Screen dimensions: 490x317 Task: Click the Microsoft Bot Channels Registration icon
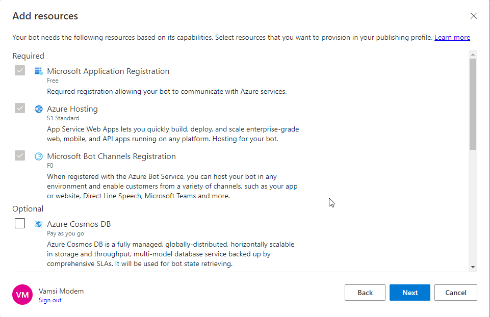38,156
